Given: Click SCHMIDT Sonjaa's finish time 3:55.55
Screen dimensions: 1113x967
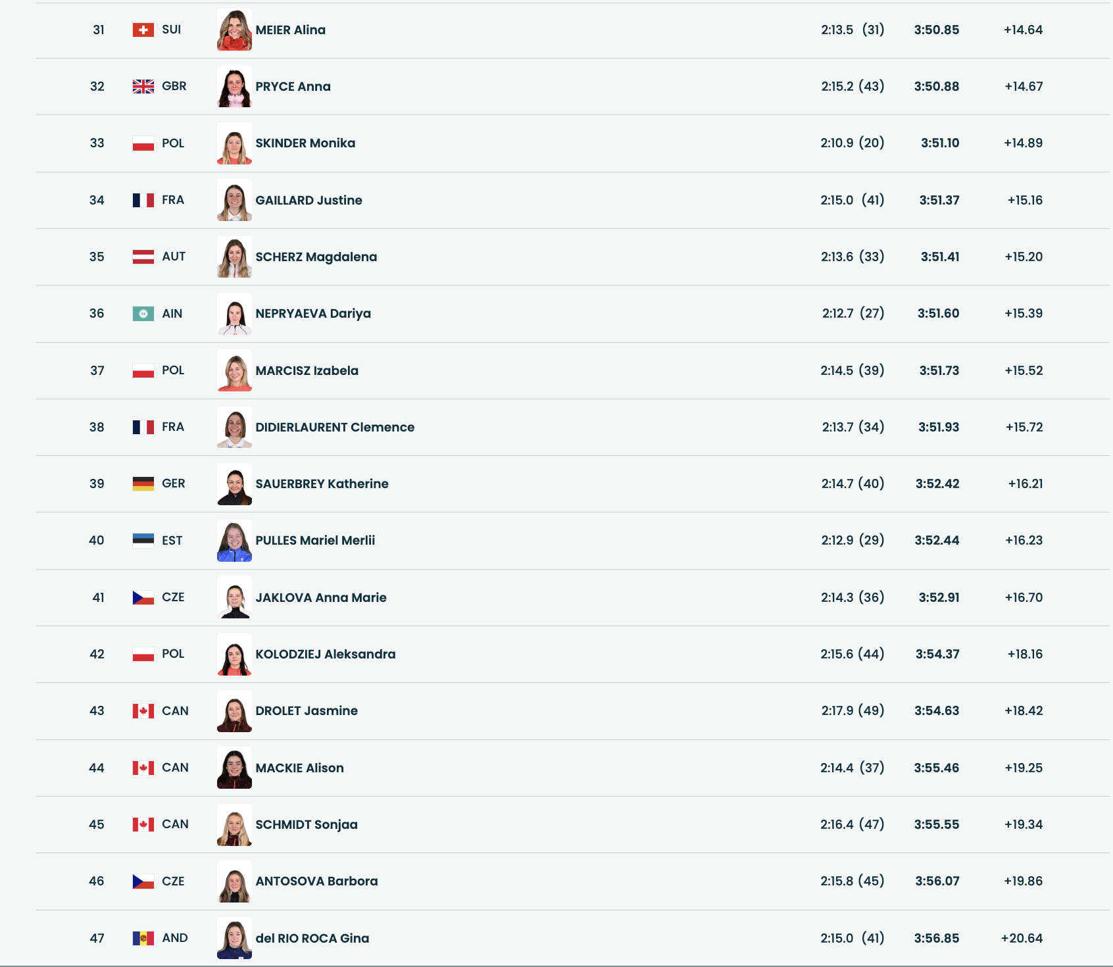Looking at the screenshot, I should click(x=937, y=825).
